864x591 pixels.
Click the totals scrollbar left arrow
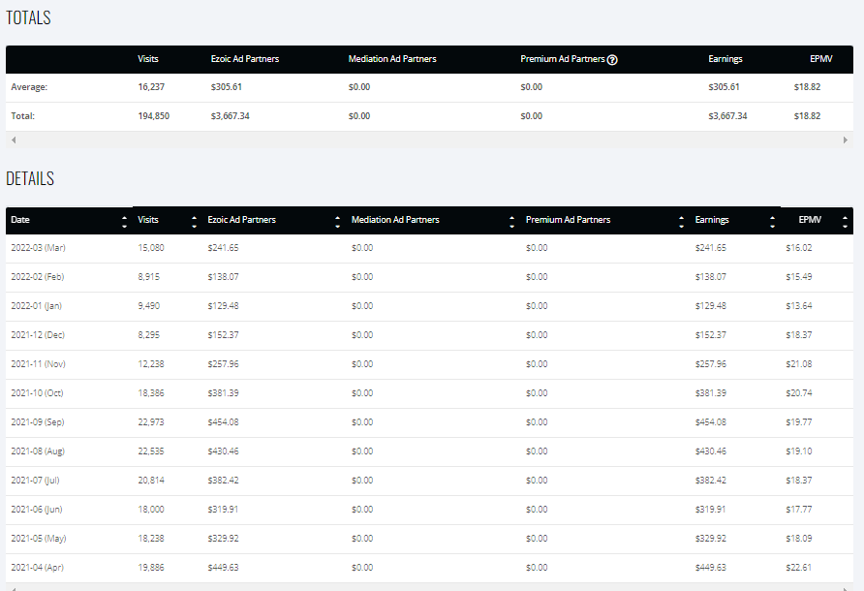pyautogui.click(x=14, y=140)
